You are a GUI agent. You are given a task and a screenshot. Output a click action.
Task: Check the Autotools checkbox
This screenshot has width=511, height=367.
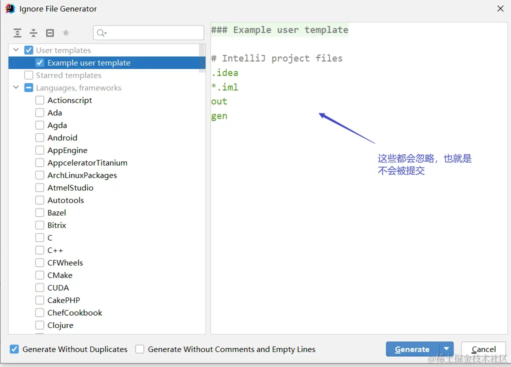(x=40, y=200)
